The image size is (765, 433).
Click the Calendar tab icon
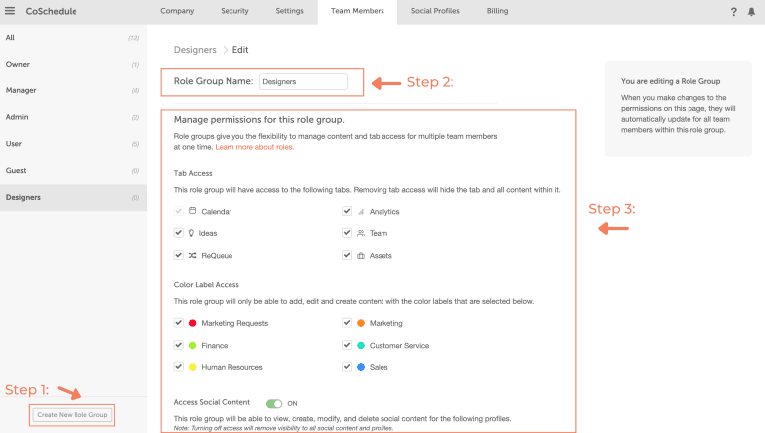click(x=192, y=211)
